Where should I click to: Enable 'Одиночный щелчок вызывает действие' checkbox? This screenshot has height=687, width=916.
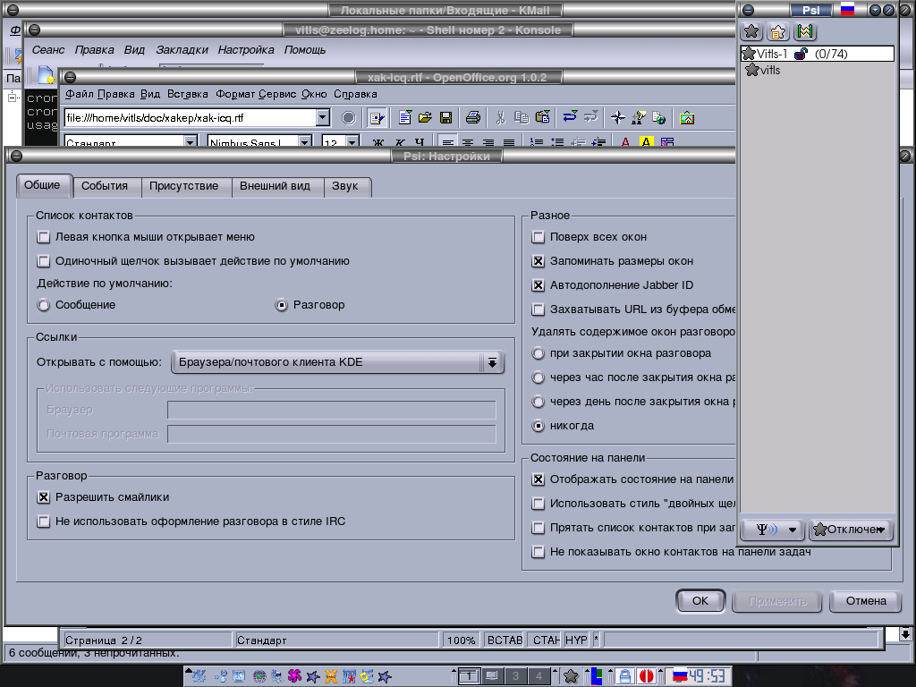[43, 261]
